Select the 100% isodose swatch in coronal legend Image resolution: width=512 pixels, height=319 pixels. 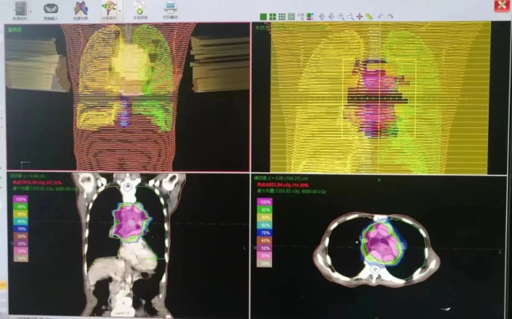click(x=20, y=200)
